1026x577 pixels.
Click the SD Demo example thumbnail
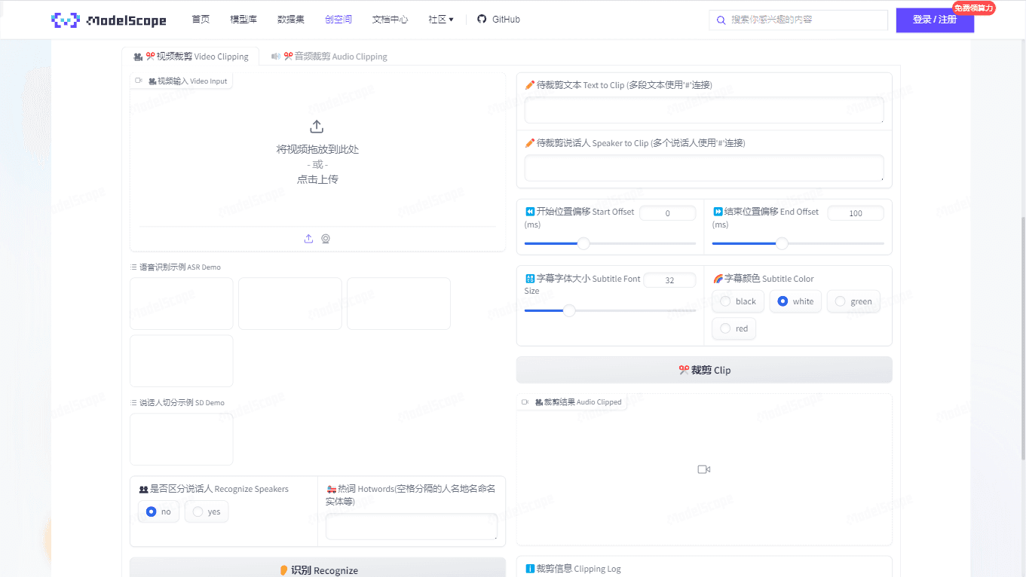[x=182, y=439]
